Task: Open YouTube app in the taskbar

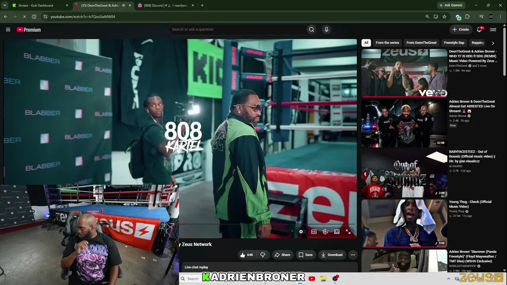Action: pyautogui.click(x=312, y=279)
